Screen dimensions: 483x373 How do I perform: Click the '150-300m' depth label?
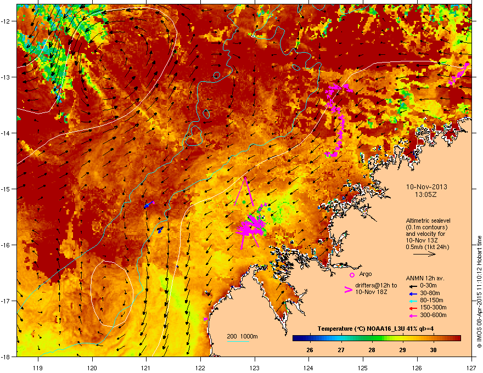(433, 307)
